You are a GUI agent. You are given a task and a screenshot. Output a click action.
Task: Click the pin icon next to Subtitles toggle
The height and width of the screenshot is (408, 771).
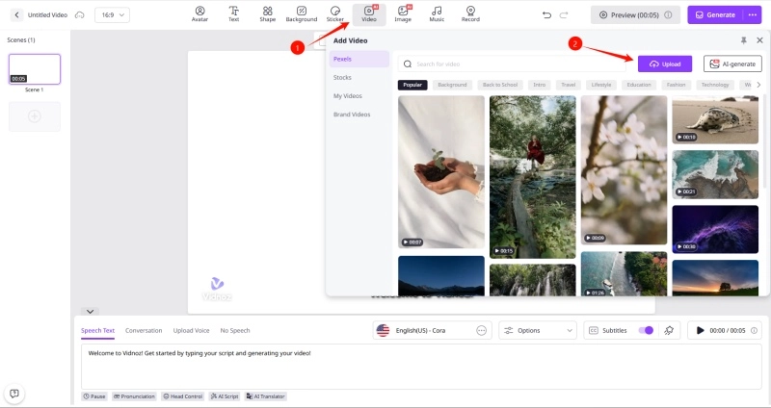tap(669, 330)
